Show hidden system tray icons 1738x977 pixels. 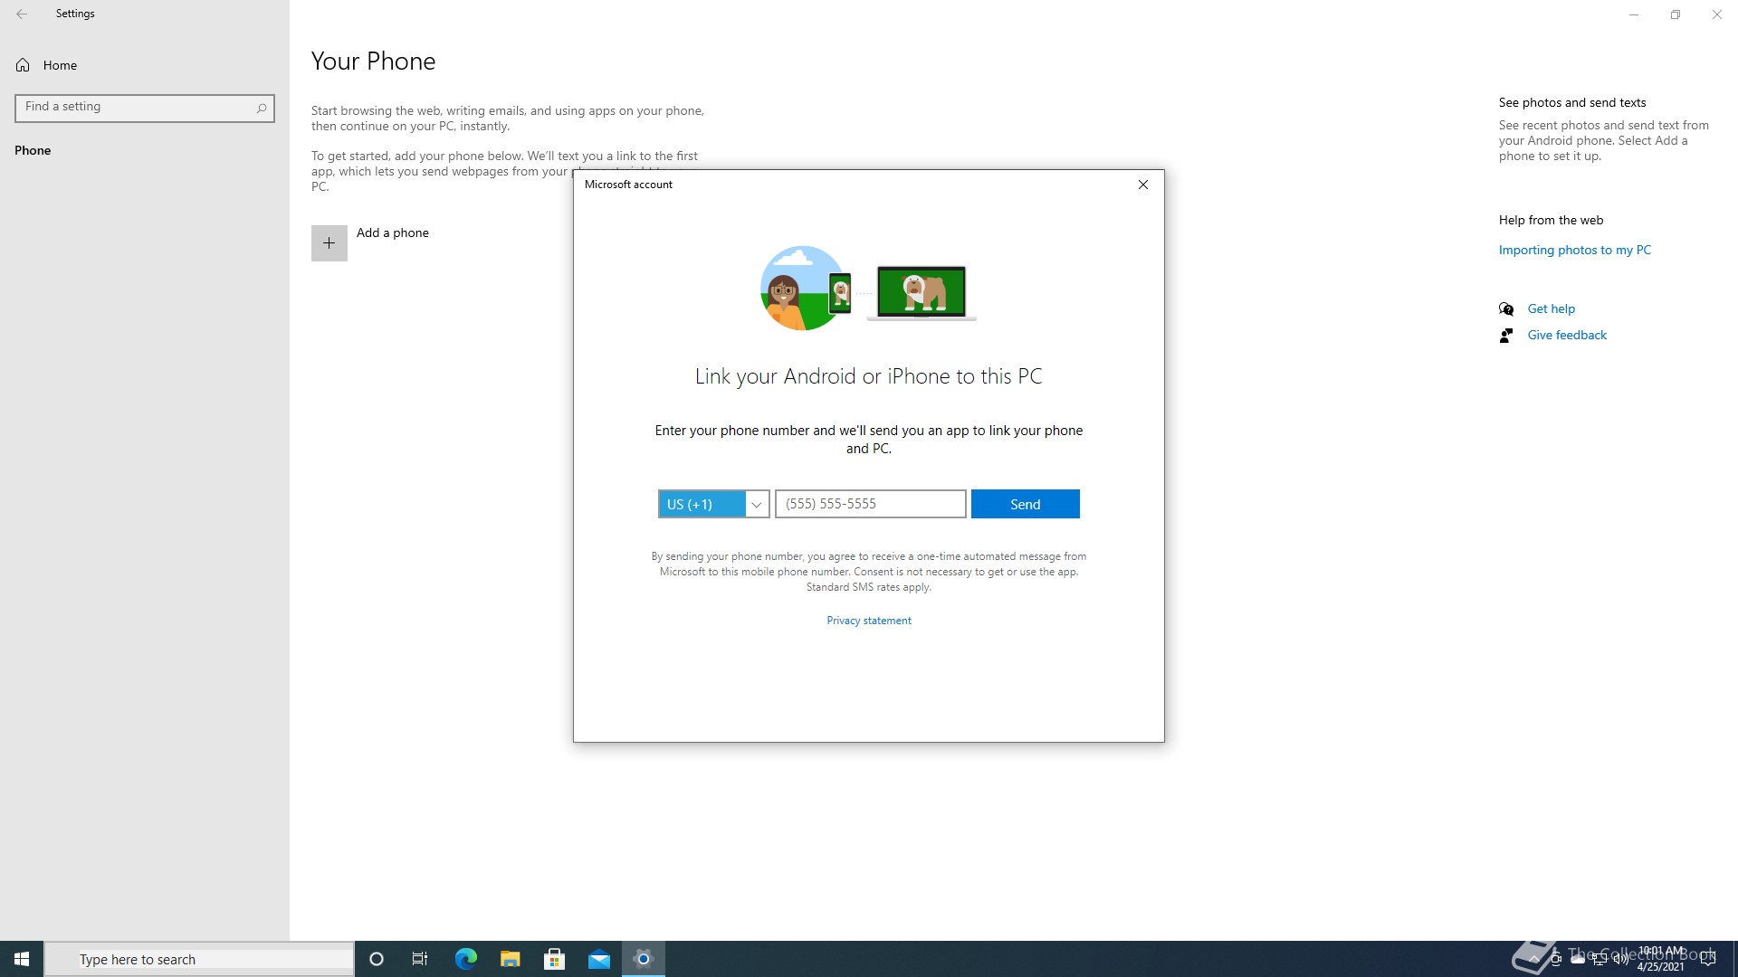click(1534, 959)
